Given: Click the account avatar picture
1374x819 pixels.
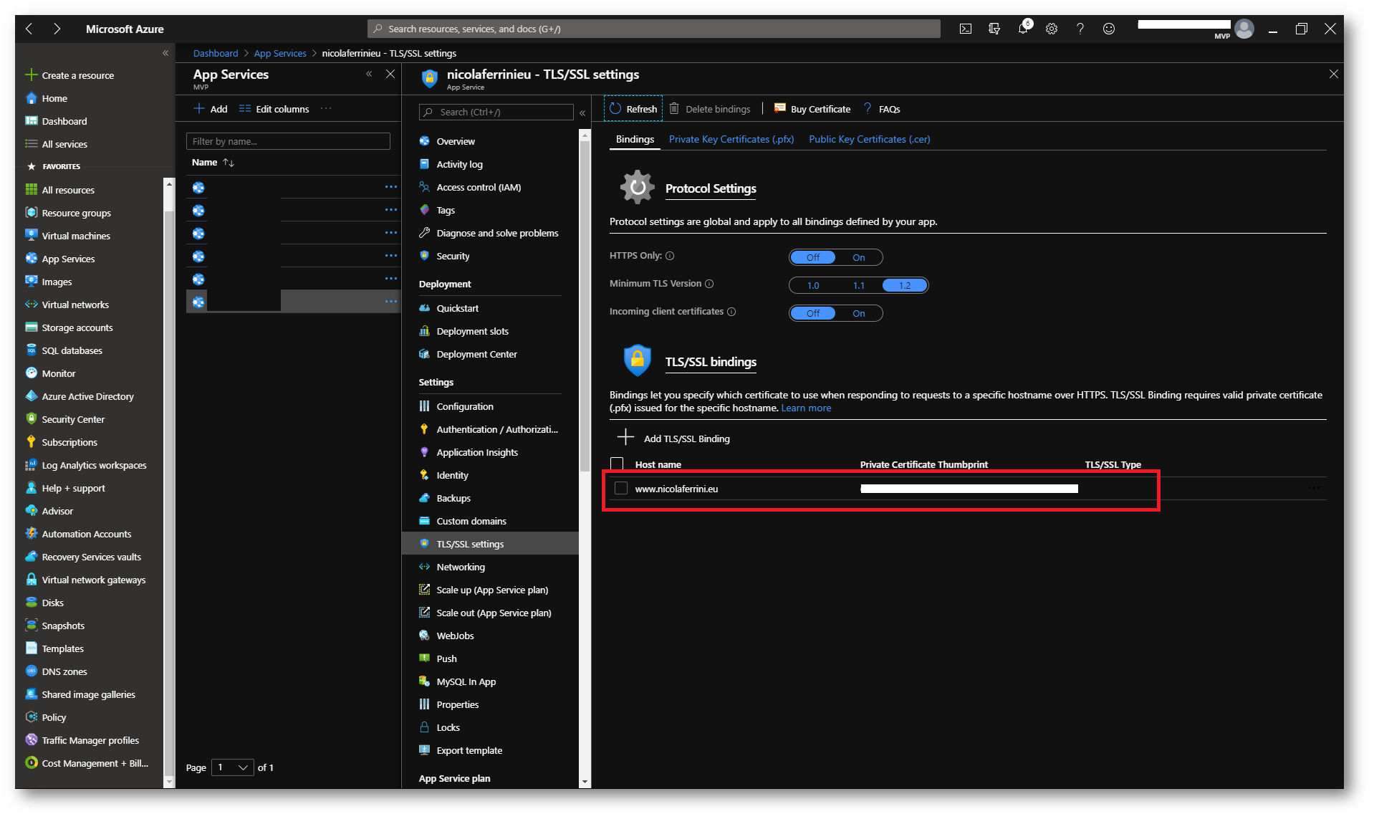Looking at the screenshot, I should 1244,29.
